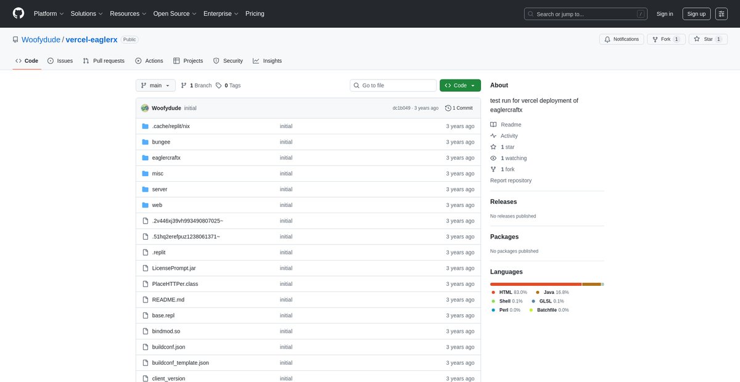Switch to the Pull requests tab
This screenshot has height=382, width=740.
point(104,61)
